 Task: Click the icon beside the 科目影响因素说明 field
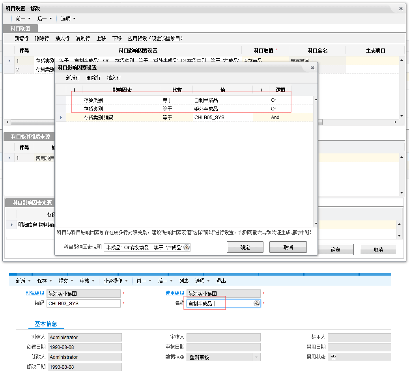coord(187,247)
